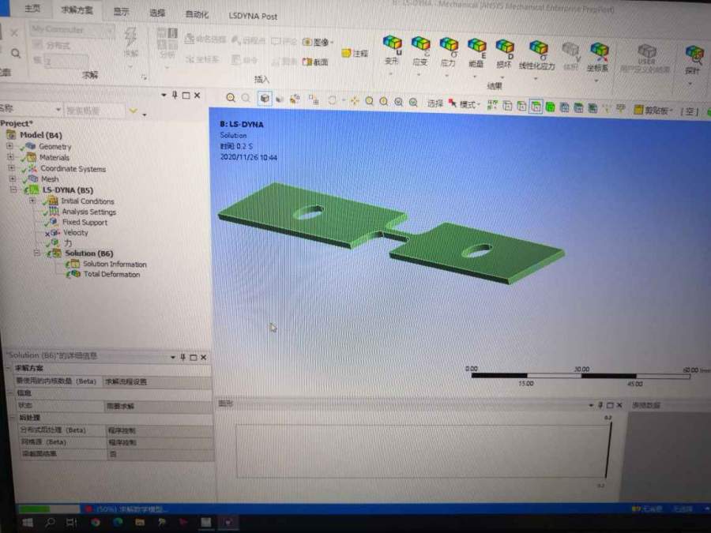Pin the outline panel with pushpin
Viewport: 711px width, 533px height.
175,96
